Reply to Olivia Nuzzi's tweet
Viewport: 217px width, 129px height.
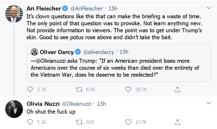pyautogui.click(x=30, y=122)
